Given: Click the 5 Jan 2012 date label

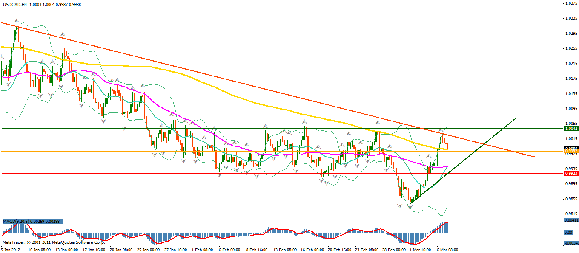Looking at the screenshot, I should point(9,250).
